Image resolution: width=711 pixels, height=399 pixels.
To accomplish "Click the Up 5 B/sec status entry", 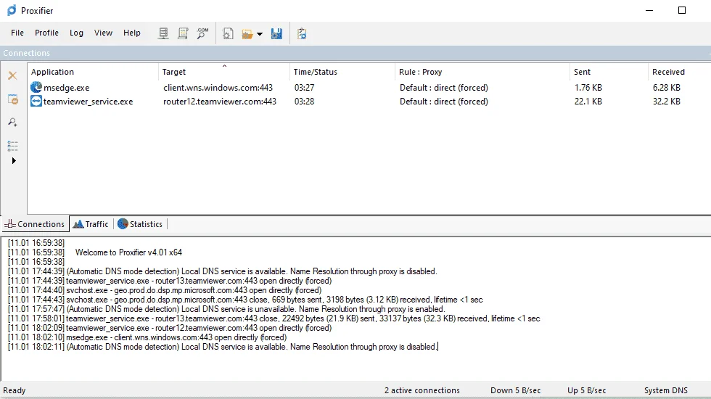I will 586,390.
